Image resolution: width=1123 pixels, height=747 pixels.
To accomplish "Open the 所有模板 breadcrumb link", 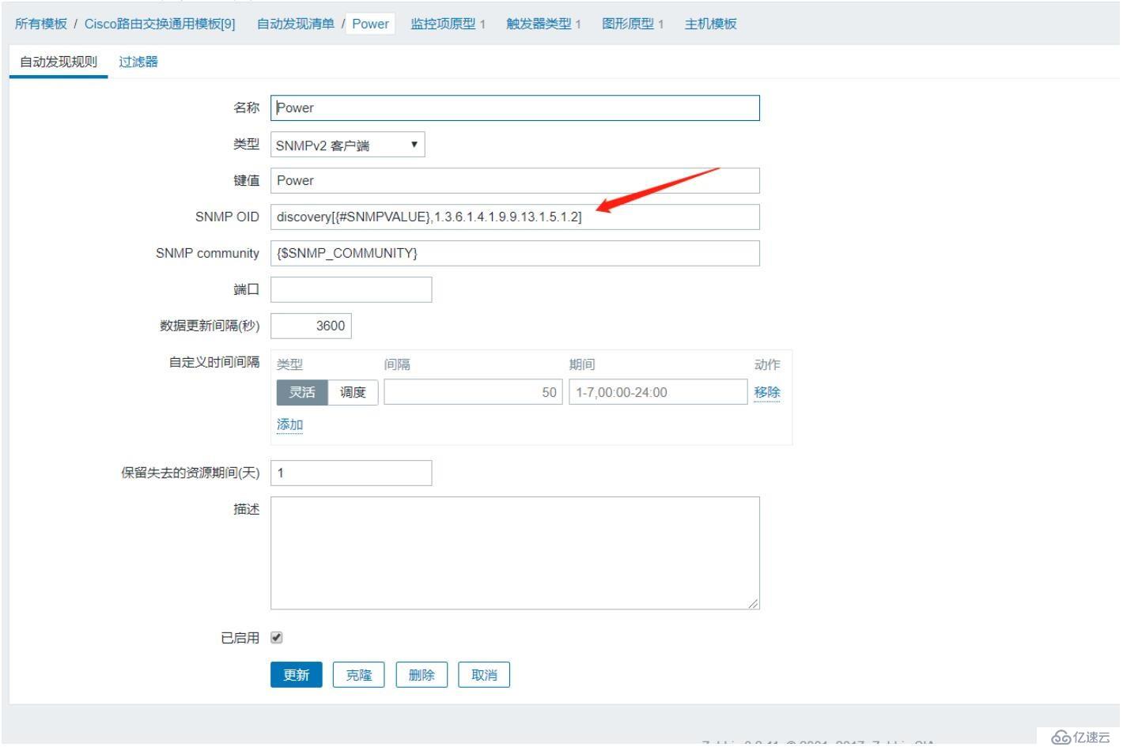I will [41, 24].
